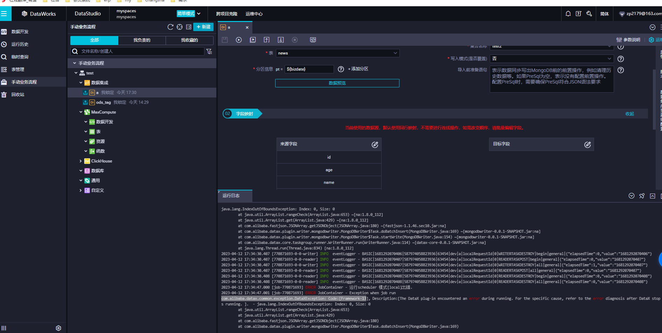Click help icon beside 写入模式 dropdown
Screen dimensions: 662x333
pyautogui.click(x=621, y=59)
